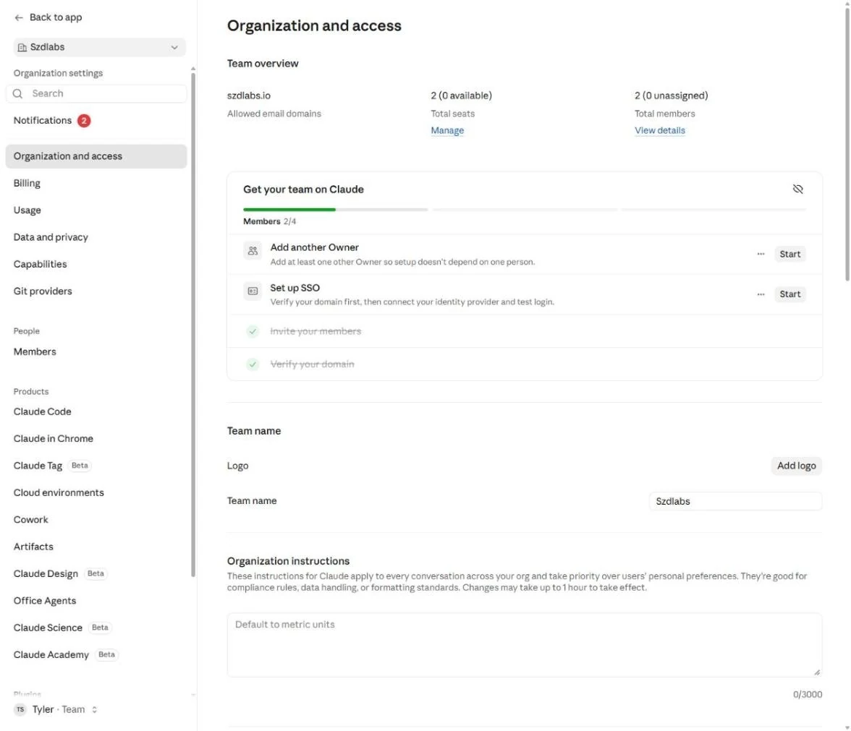Open the Szdlabs organization dropdown
This screenshot has width=851, height=731.
(99, 47)
